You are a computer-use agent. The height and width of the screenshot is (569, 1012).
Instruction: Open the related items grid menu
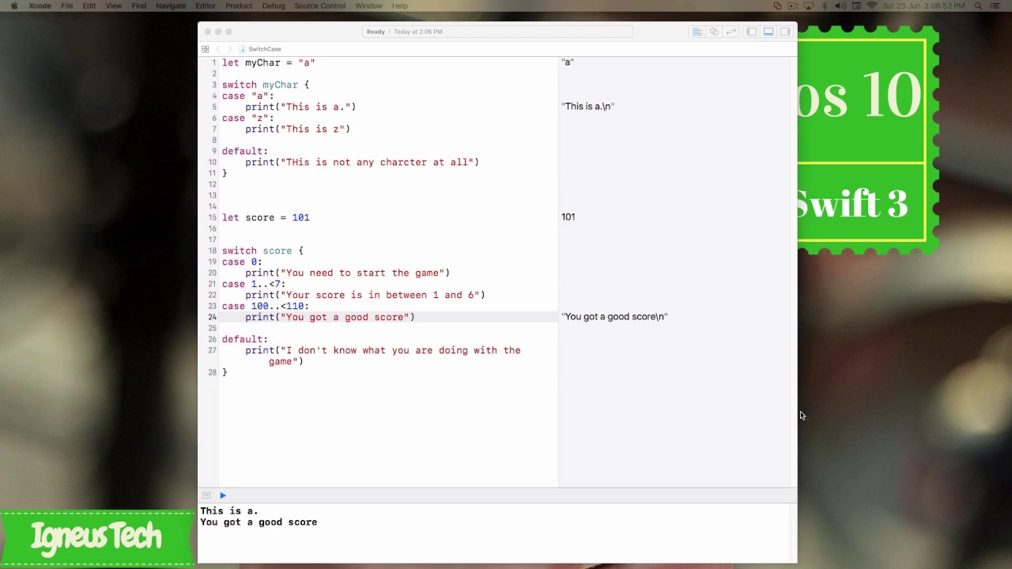click(x=206, y=49)
